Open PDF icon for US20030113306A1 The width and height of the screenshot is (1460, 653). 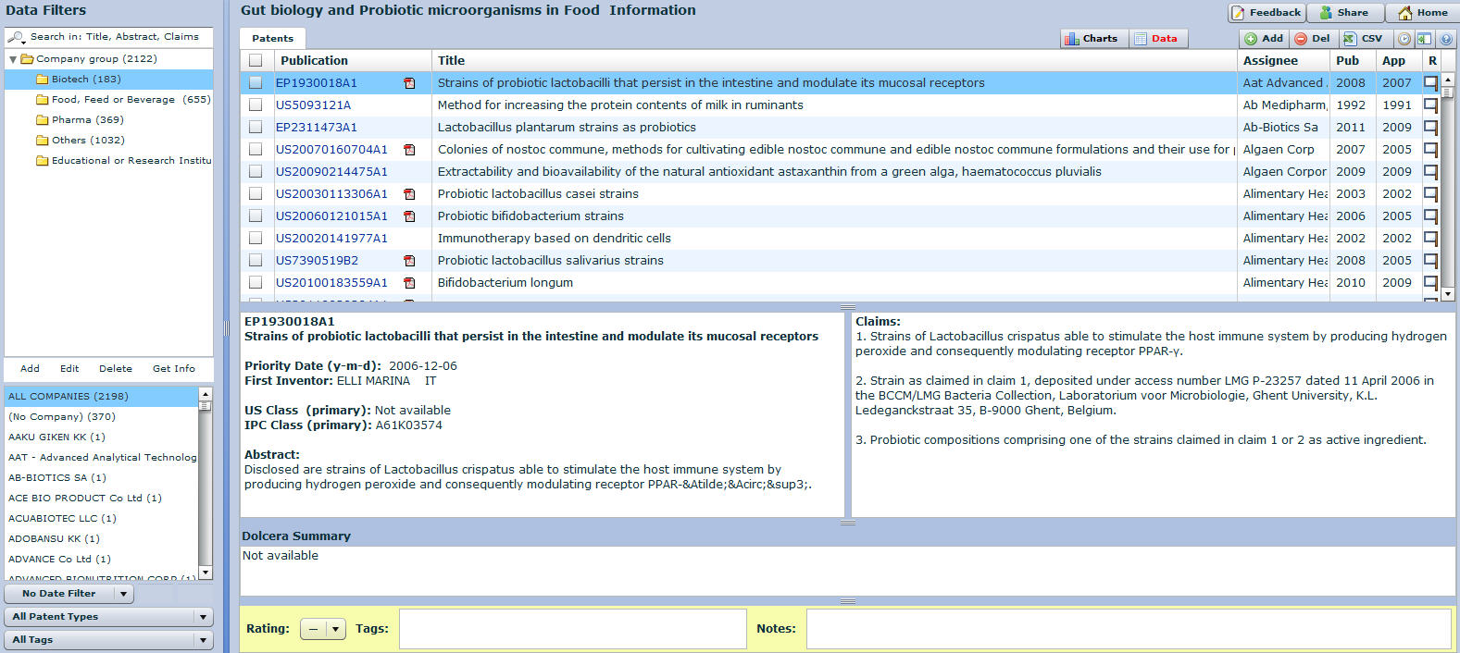tap(409, 194)
